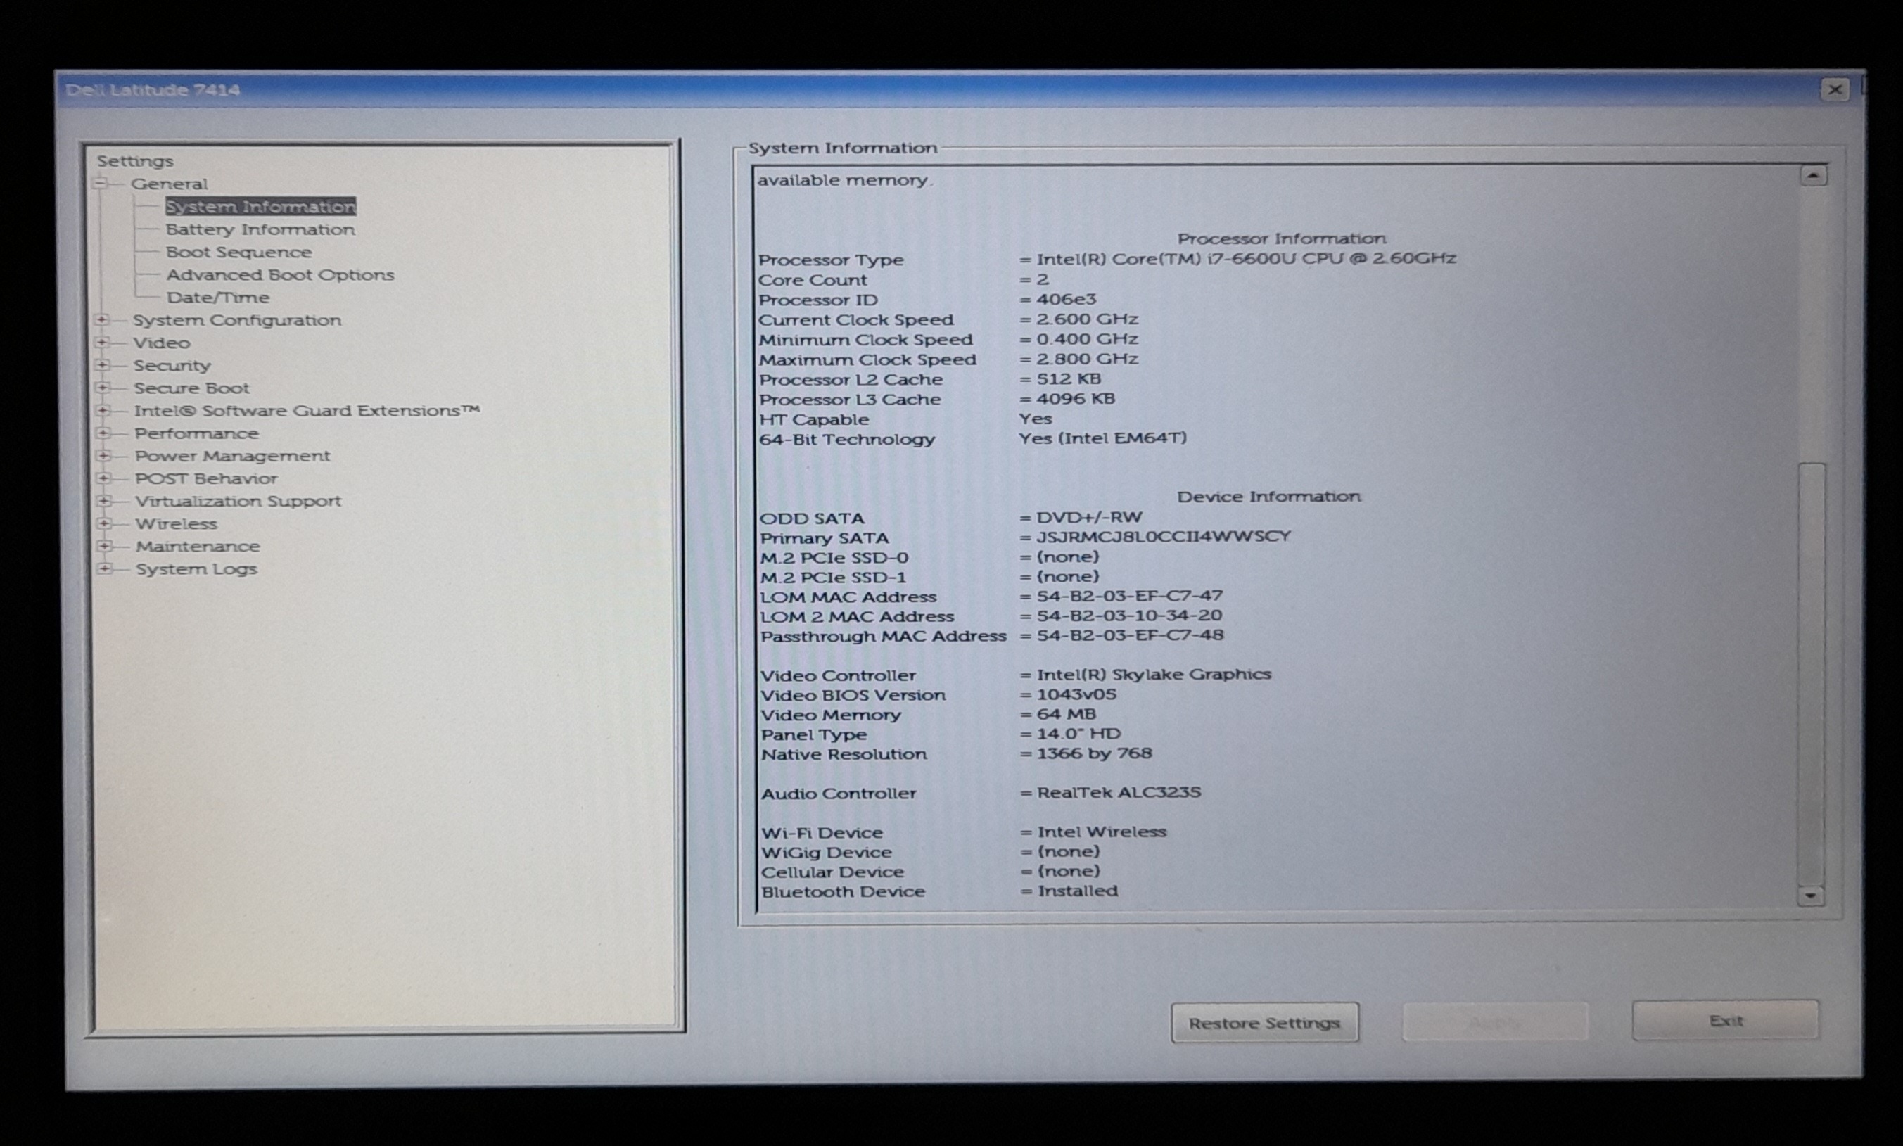The image size is (1903, 1146).
Task: Open the Date/Time setting
Action: click(x=217, y=298)
